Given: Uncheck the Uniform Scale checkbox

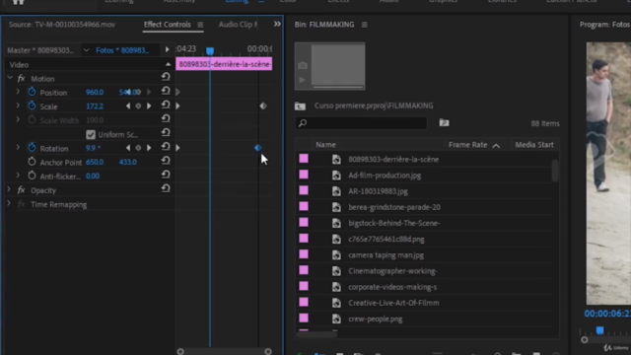Looking at the screenshot, I should point(91,134).
